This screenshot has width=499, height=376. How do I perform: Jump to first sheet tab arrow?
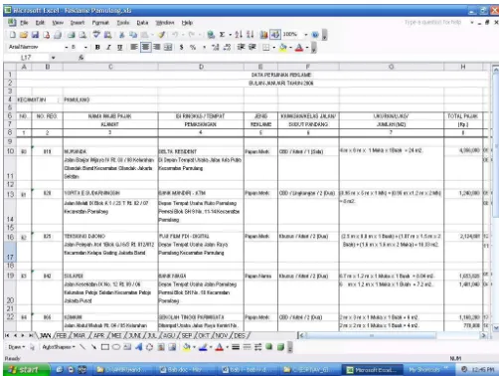pyautogui.click(x=7, y=335)
